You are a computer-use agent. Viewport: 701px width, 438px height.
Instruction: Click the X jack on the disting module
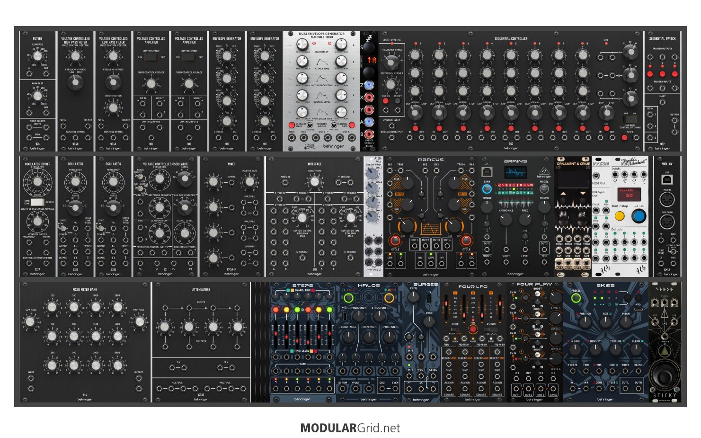click(x=369, y=97)
